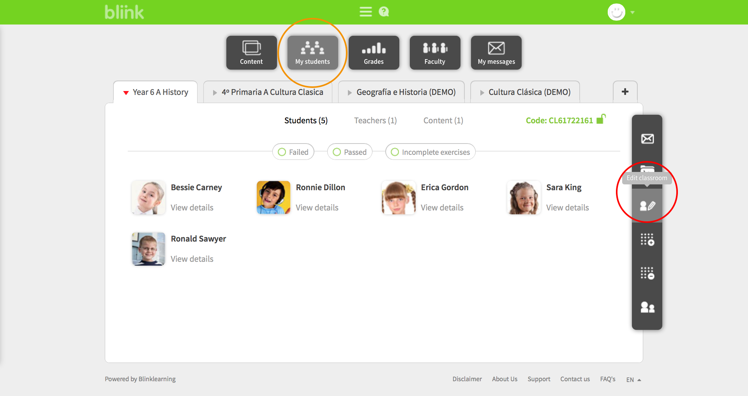Click the Edit classroom pencil icon
The width and height of the screenshot is (748, 396).
tap(647, 205)
